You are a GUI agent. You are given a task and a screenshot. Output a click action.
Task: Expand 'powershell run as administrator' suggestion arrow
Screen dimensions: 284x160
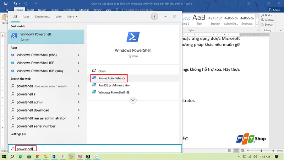(x=79, y=118)
